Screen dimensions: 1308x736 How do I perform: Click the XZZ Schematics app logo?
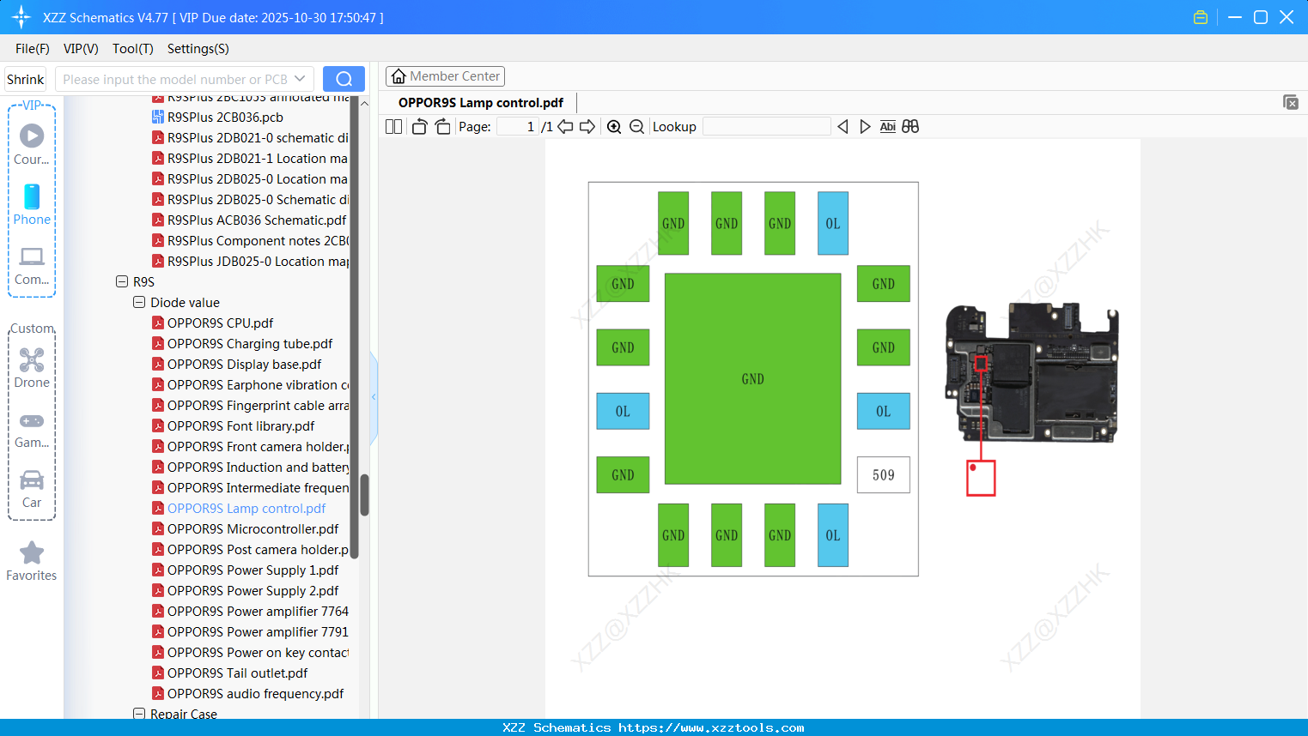[x=21, y=17]
